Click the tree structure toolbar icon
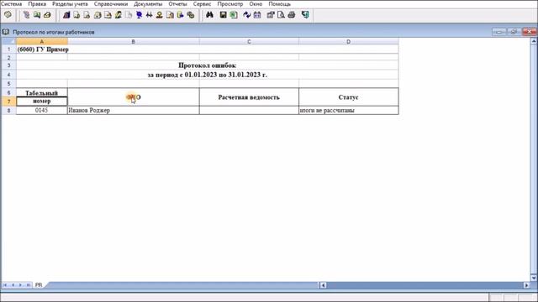This screenshot has width=538, height=302. (26, 15)
